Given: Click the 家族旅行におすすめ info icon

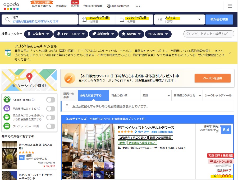Looking at the screenshot, I should [39, 108].
